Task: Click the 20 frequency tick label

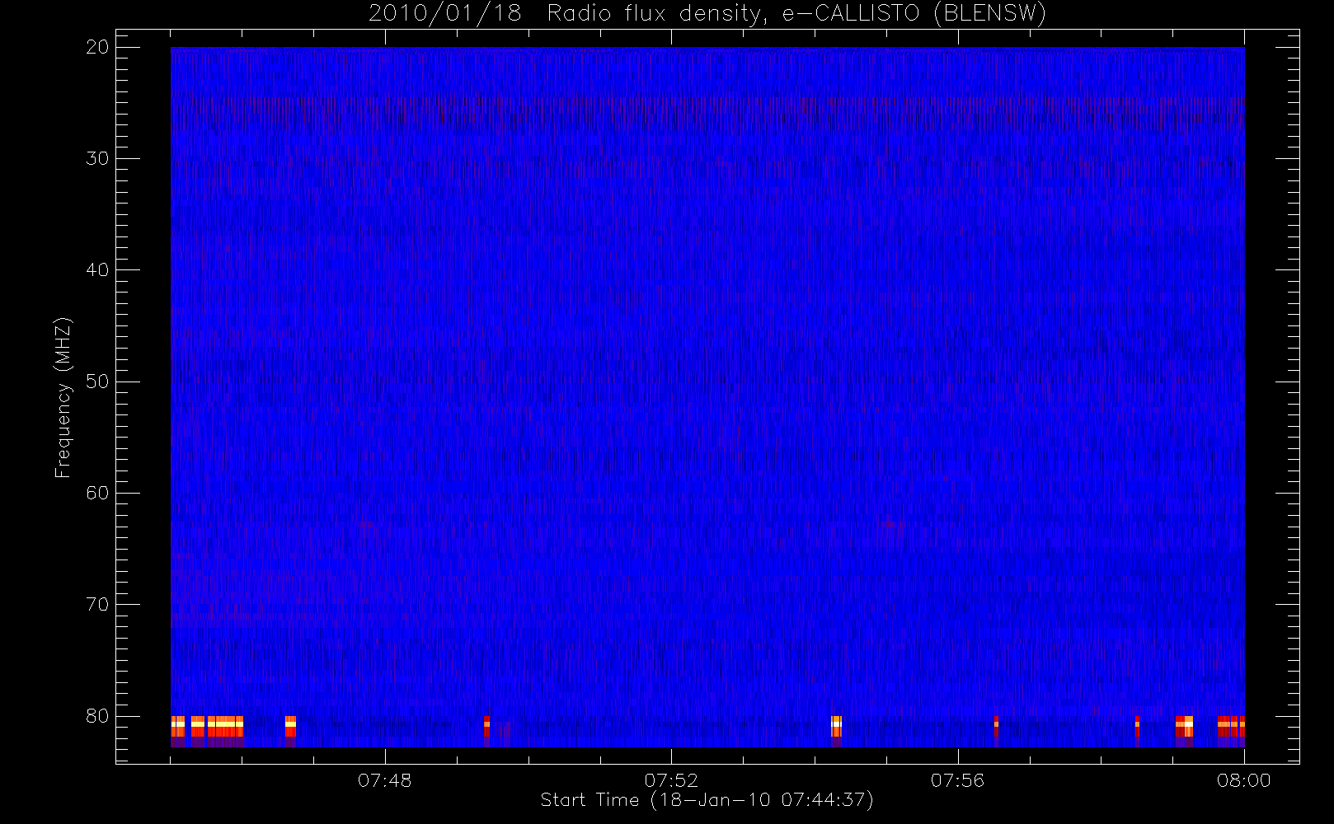Action: click(97, 47)
